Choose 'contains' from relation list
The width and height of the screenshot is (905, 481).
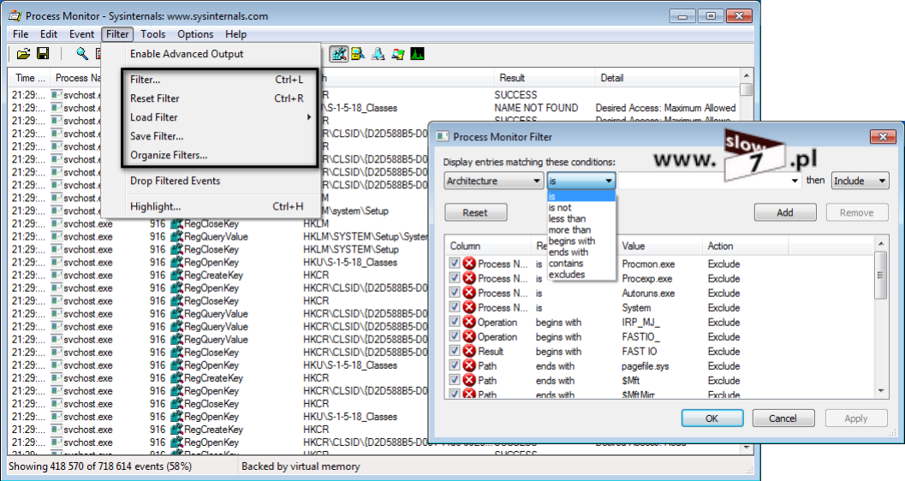[x=581, y=263]
